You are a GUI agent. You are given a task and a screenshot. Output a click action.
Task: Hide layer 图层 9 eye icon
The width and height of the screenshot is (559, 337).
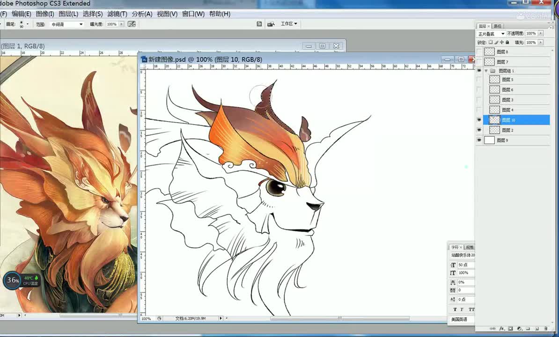479,140
